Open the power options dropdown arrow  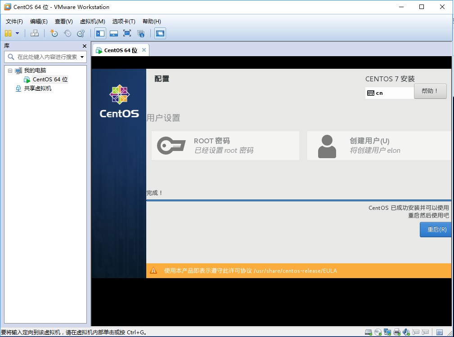pos(18,33)
